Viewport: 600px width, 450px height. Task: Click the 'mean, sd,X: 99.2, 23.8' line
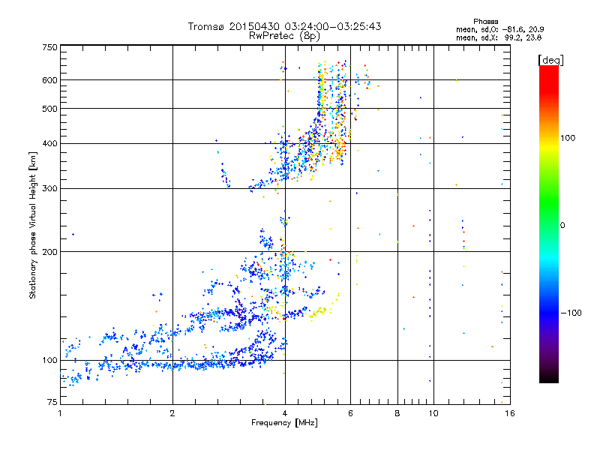[x=499, y=37]
